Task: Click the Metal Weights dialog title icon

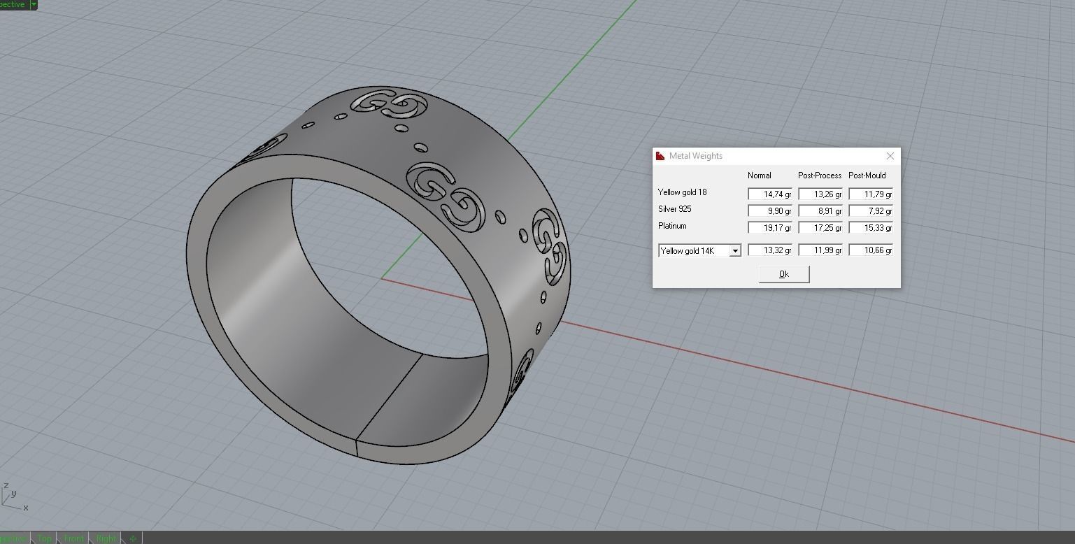Action: 660,156
